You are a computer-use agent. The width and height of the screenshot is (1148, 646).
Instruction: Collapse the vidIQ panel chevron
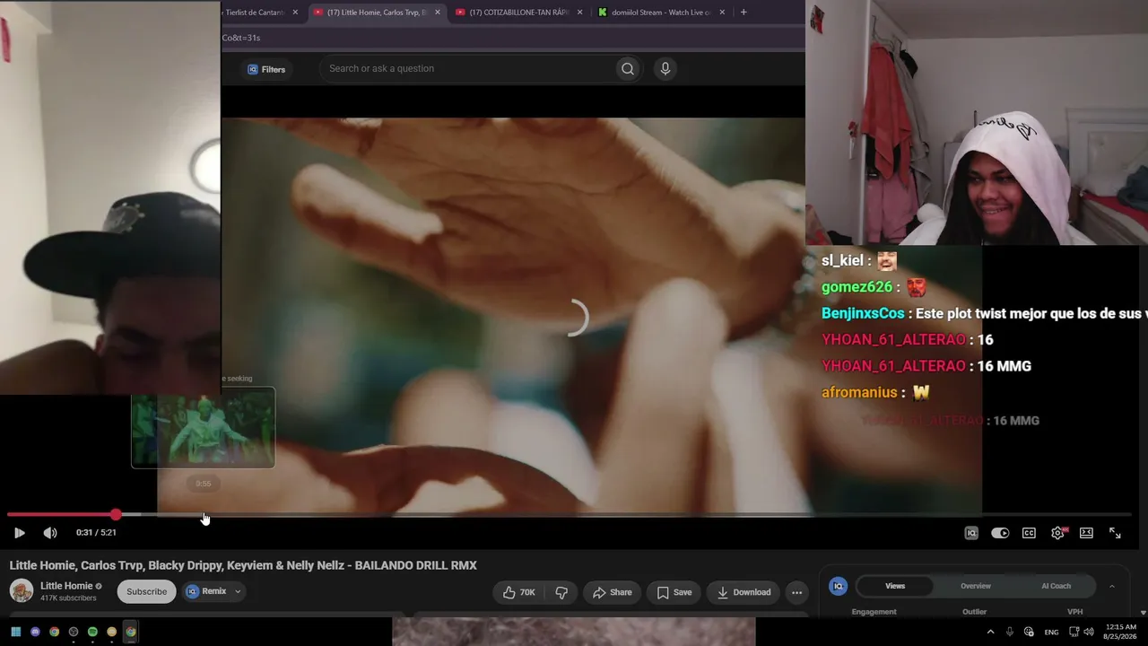pos(1112,586)
